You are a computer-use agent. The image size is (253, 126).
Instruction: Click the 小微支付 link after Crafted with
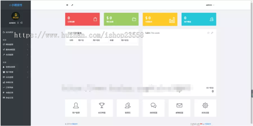pyautogui.click(x=208, y=124)
